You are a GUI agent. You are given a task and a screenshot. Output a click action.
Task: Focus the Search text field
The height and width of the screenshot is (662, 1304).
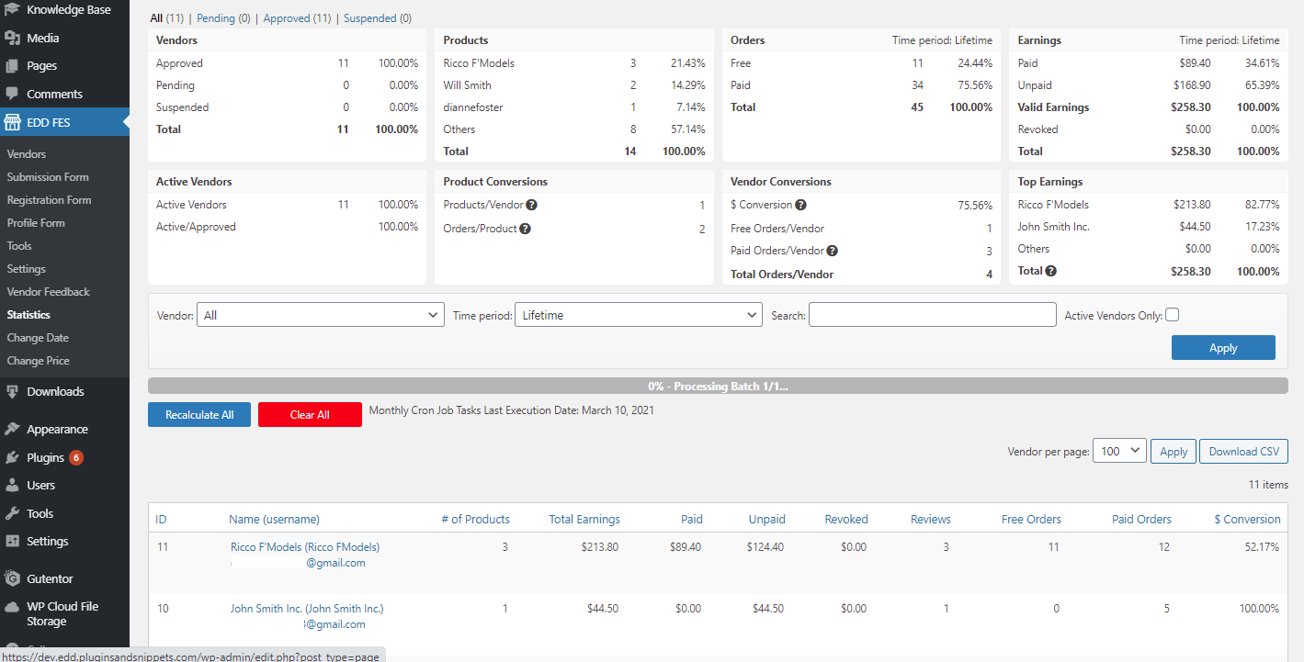click(933, 315)
